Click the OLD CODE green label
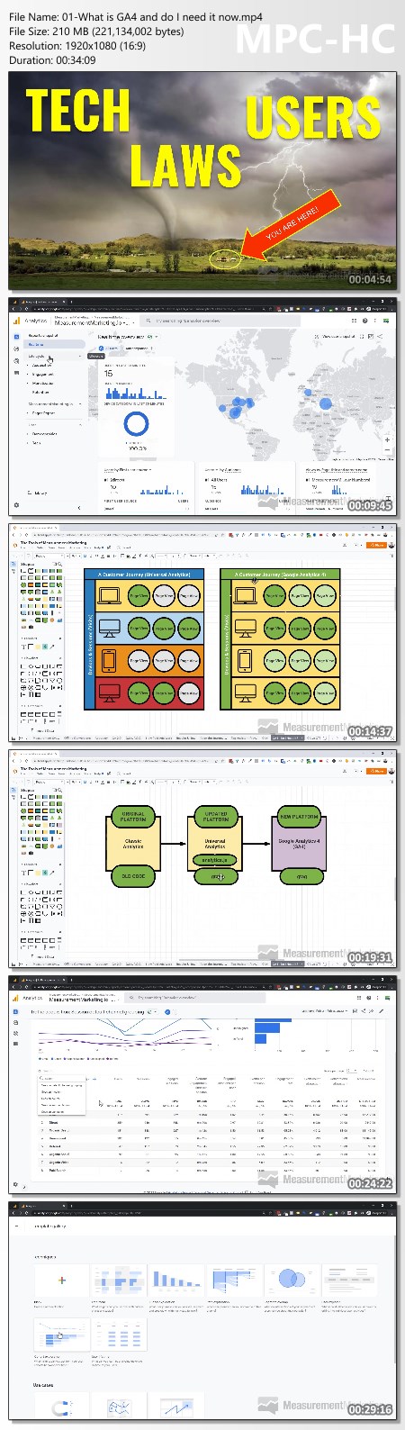 point(133,875)
